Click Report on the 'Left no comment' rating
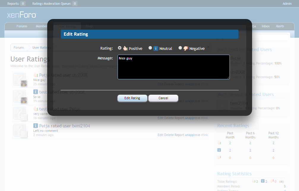The width and height of the screenshot is (299, 191). tap(179, 135)
